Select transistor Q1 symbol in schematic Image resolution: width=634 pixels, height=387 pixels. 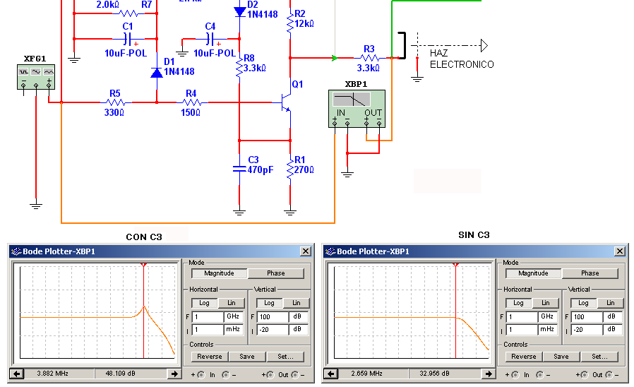click(x=286, y=102)
